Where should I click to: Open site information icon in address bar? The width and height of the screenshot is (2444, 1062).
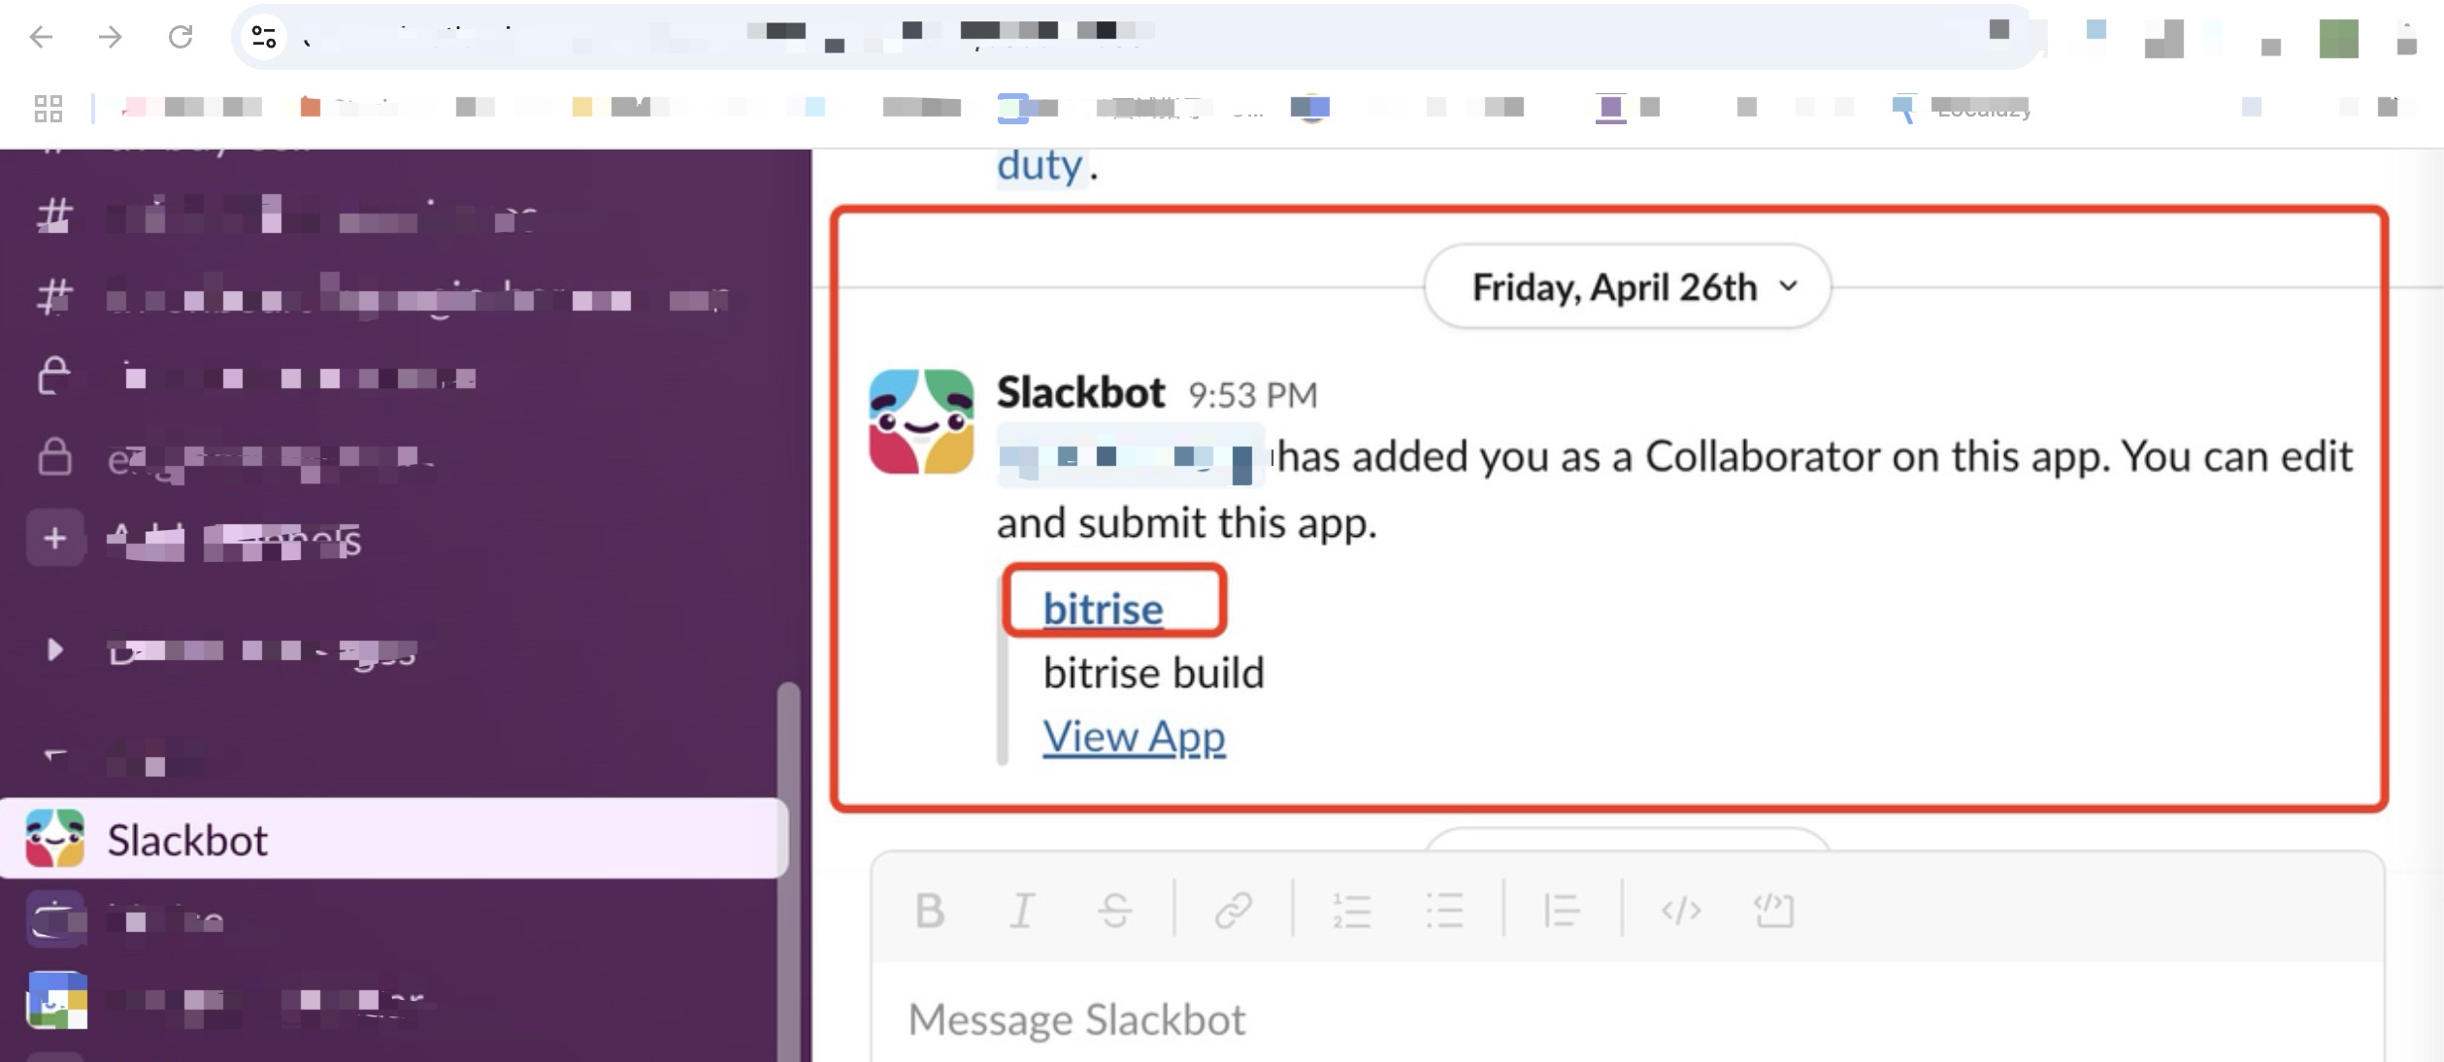click(264, 37)
